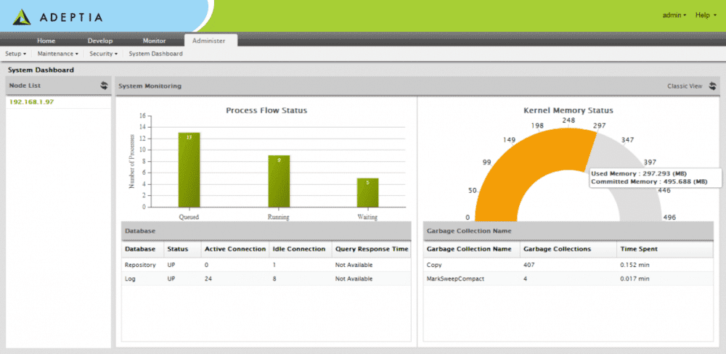726x354 pixels.
Task: Click the Queued bar in chart
Action: 189,170
